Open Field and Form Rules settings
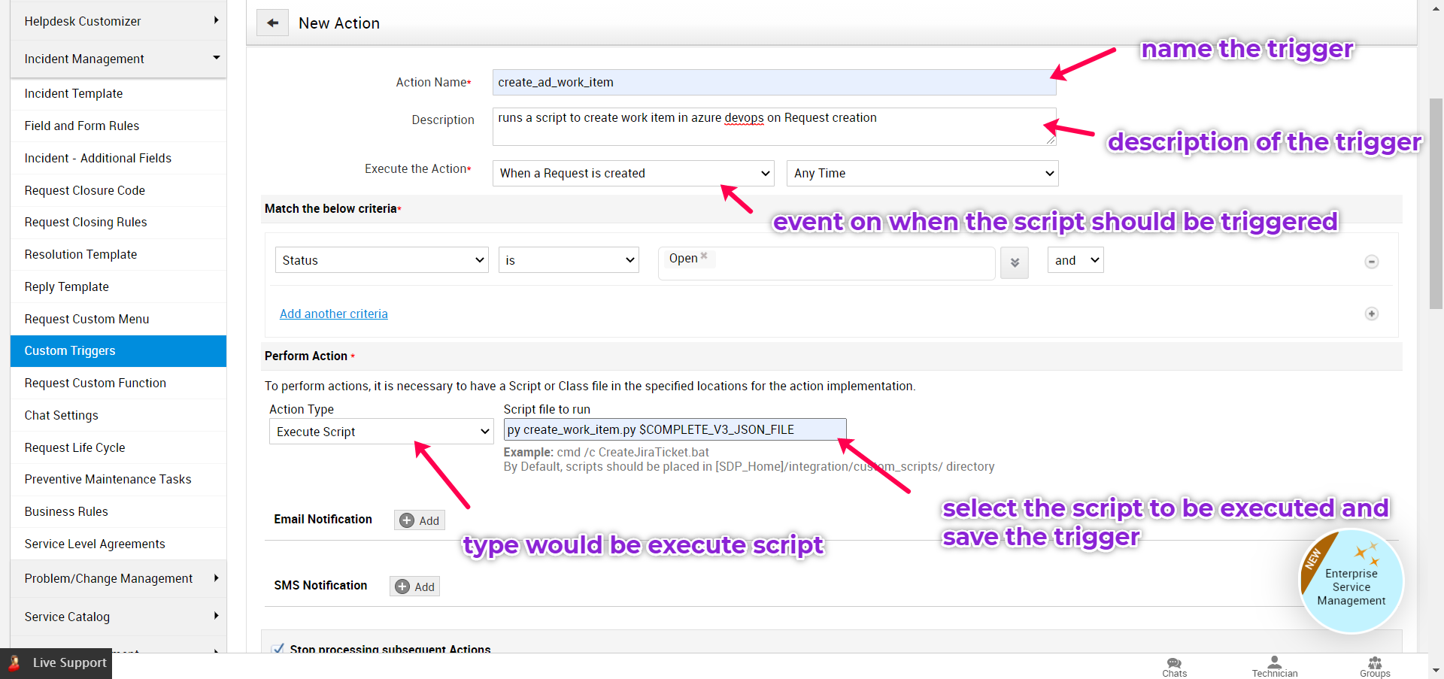This screenshot has width=1444, height=679. click(81, 126)
